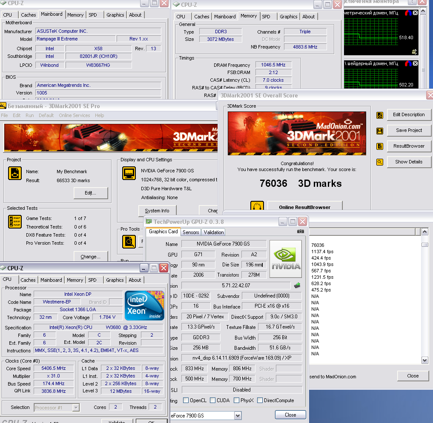Click the Edit... project button
433x423 pixels.
[91, 193]
